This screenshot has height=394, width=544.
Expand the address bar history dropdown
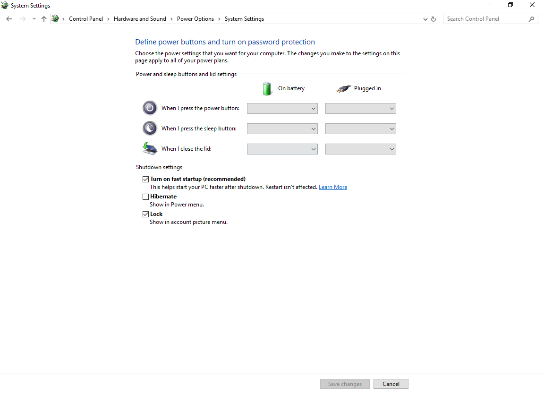point(425,19)
